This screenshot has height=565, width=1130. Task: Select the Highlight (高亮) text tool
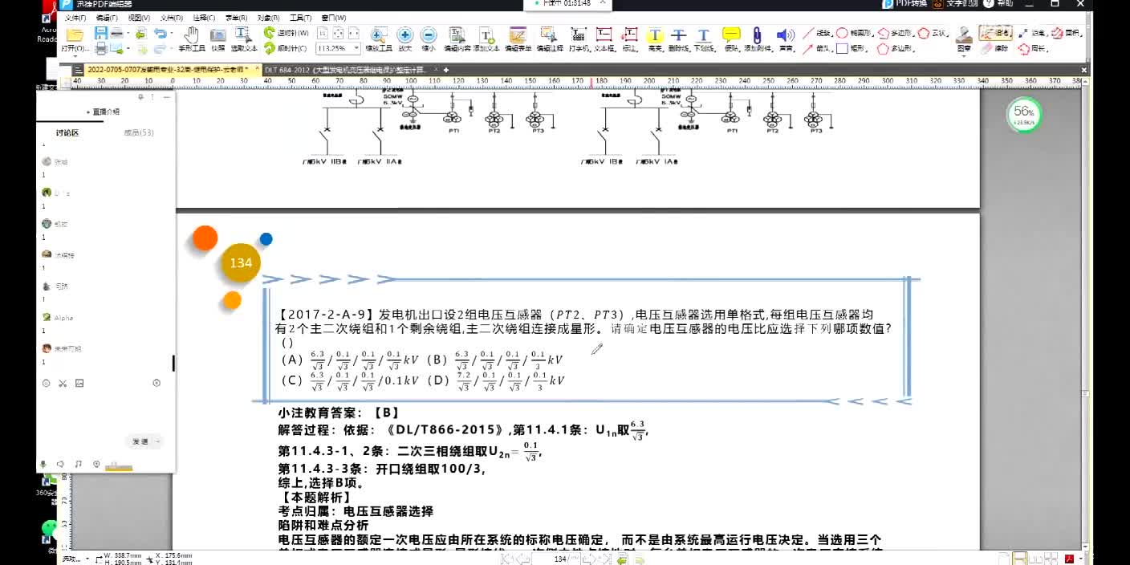click(655, 39)
